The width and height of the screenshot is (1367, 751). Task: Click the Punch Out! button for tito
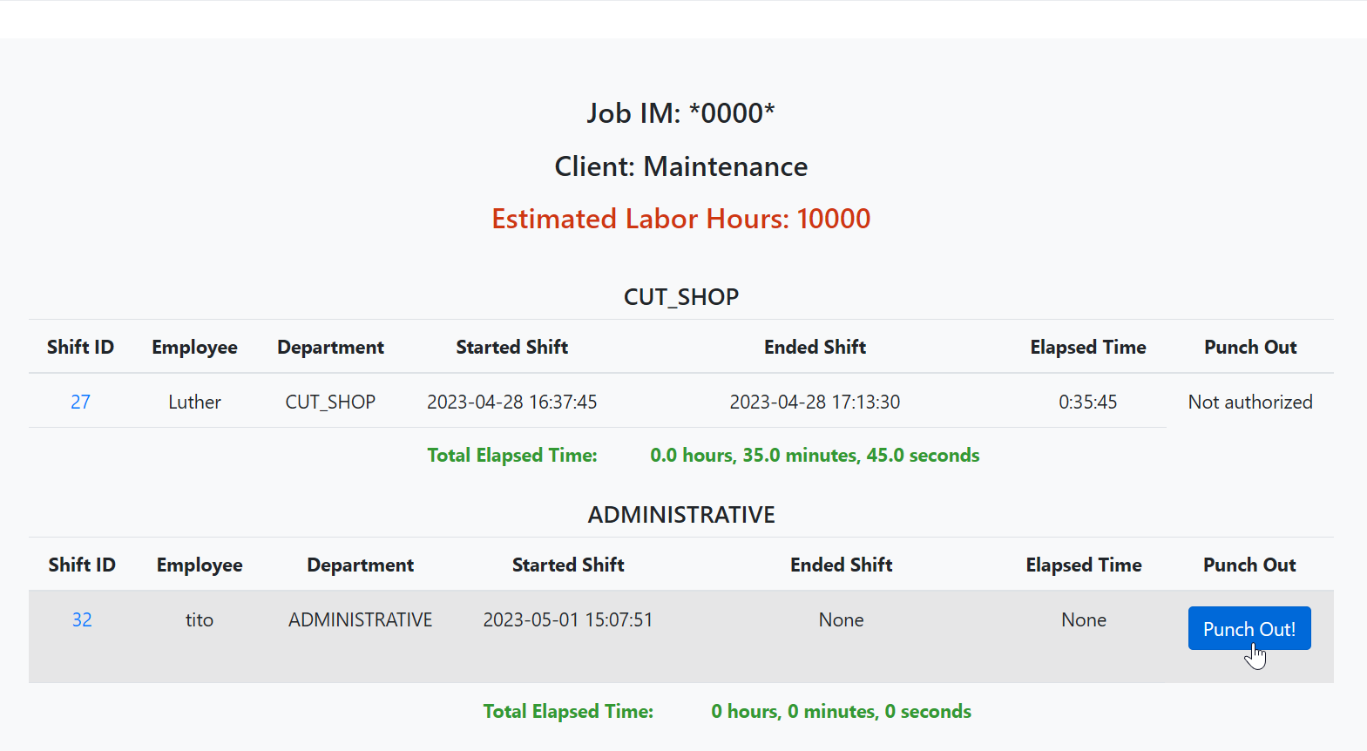[1249, 628]
